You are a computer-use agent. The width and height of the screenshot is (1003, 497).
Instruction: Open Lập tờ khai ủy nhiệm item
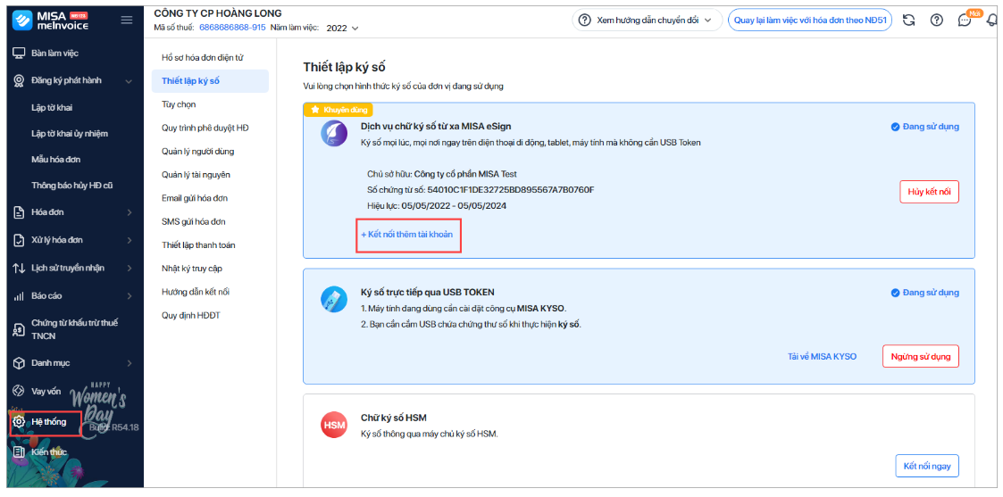[70, 134]
